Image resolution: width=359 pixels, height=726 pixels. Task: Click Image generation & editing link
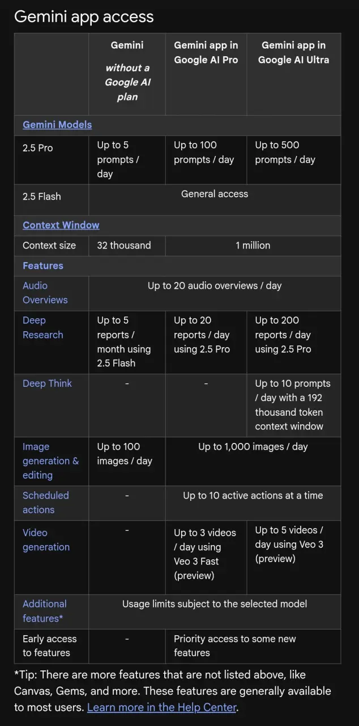pyautogui.click(x=50, y=461)
